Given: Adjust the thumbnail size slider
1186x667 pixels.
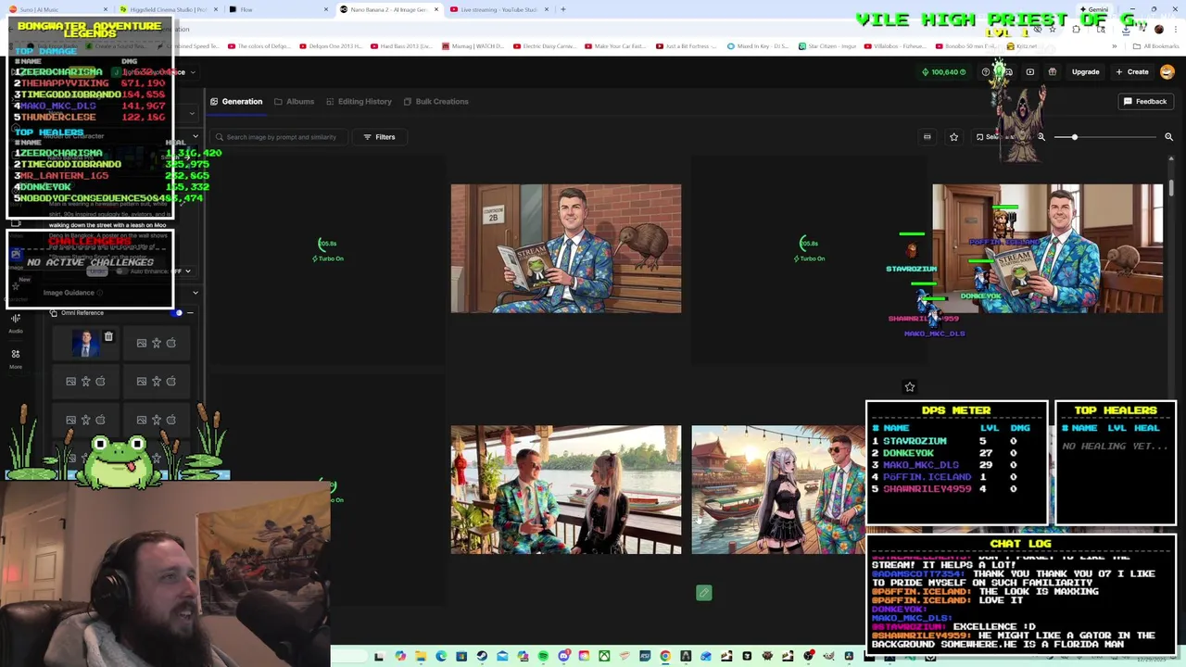Looking at the screenshot, I should [x=1105, y=137].
